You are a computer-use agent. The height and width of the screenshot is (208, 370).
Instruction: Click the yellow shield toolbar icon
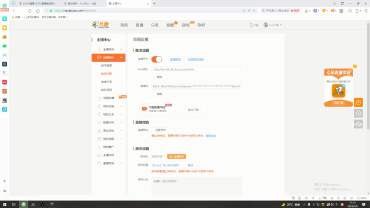(324, 11)
